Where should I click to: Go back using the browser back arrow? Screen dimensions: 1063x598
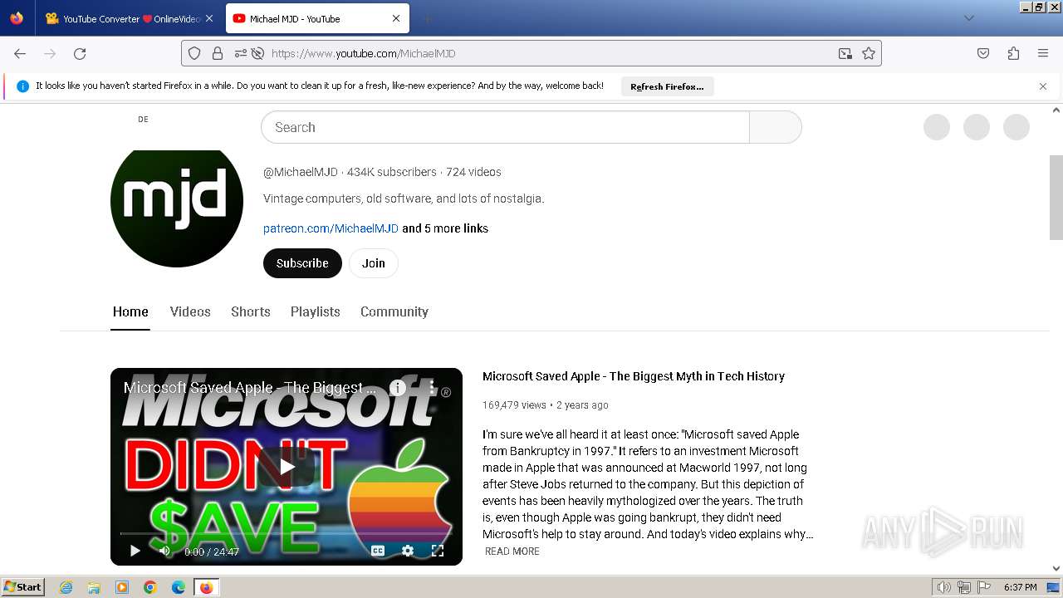point(20,53)
